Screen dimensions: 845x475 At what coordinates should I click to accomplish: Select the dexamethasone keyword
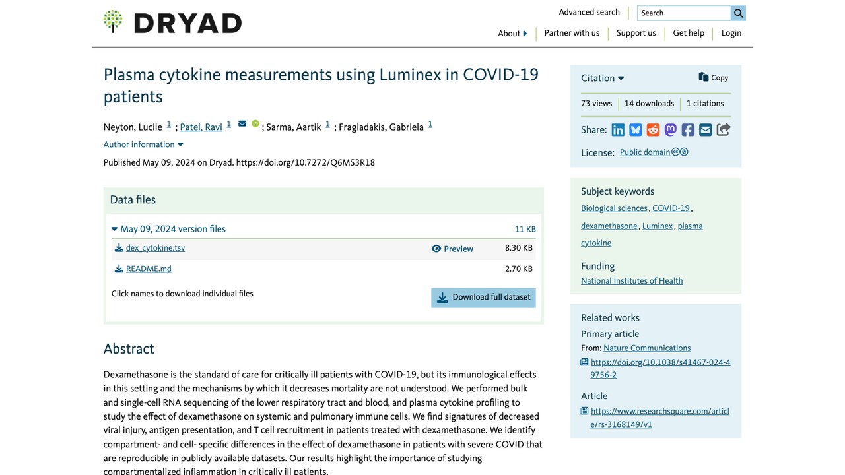point(609,226)
